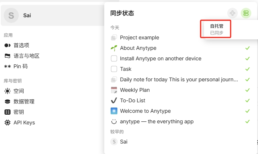
Task: Open the Weekly Plan object
Action: [x=135, y=90]
